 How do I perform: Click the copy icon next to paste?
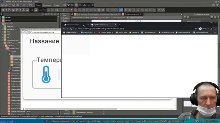[9, 10]
